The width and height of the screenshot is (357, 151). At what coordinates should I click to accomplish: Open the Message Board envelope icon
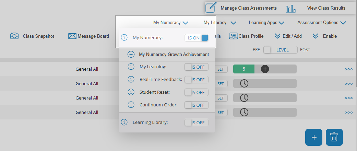(72, 36)
